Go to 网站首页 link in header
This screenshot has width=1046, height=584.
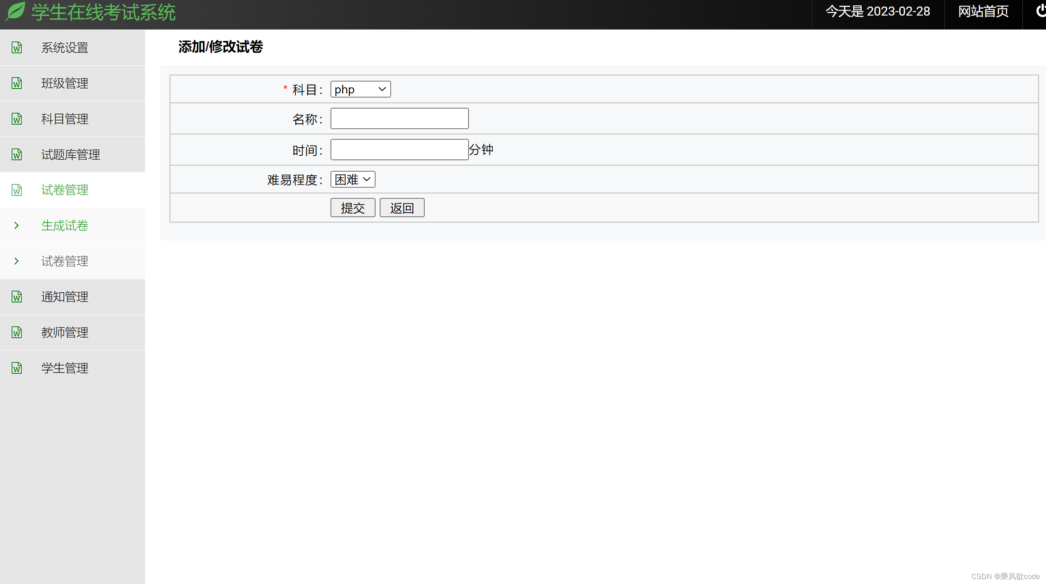pyautogui.click(x=983, y=11)
